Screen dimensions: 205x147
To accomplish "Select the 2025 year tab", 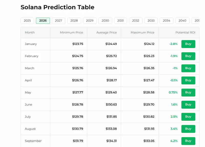I will (x=27, y=21).
